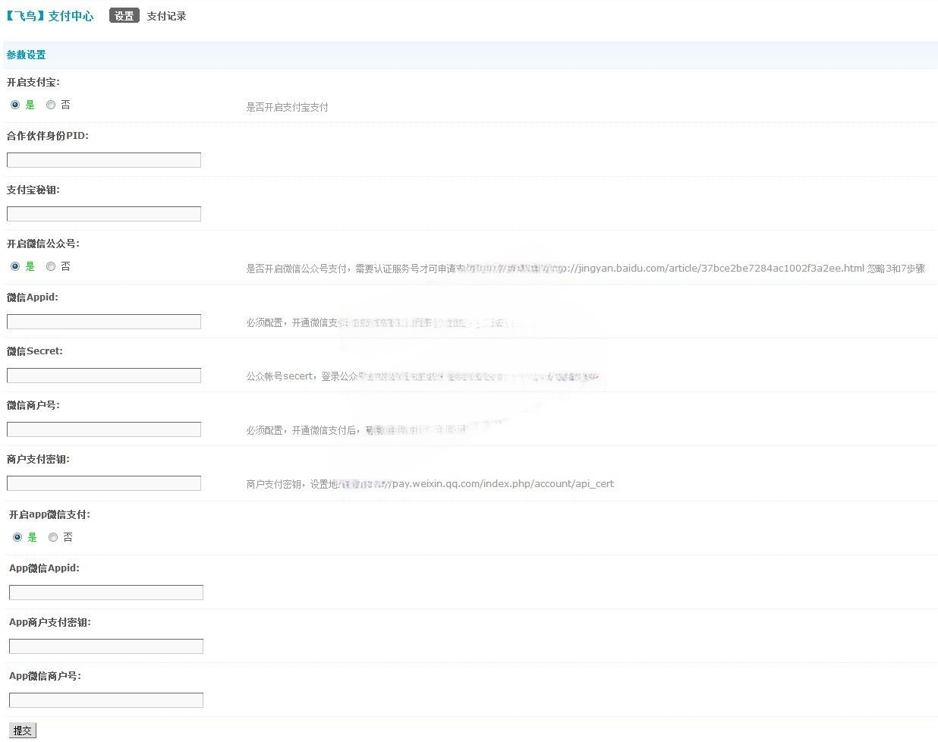
Task: Select 是 for 开启app微信支付
Action: [17, 537]
